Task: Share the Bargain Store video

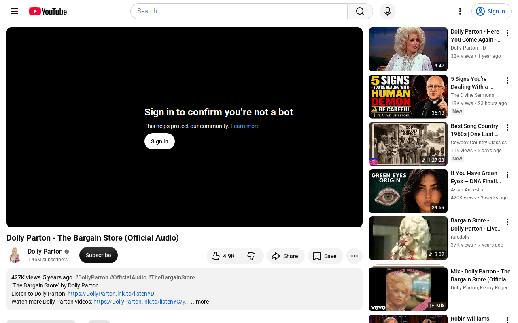Action: 286,256
